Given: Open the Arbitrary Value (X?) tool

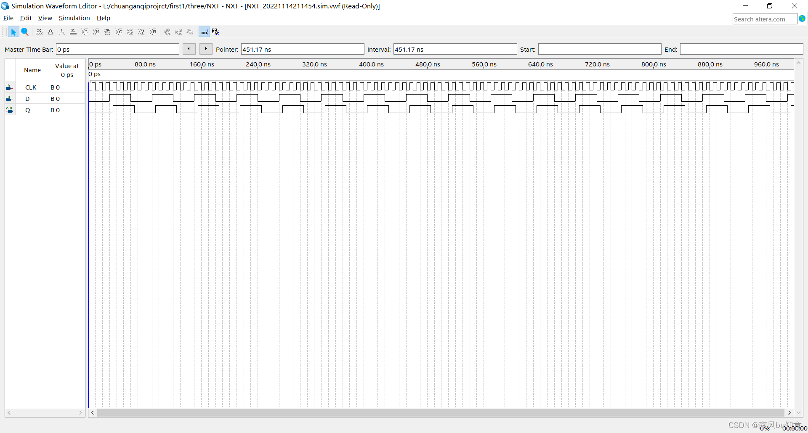Looking at the screenshot, I should click(141, 32).
